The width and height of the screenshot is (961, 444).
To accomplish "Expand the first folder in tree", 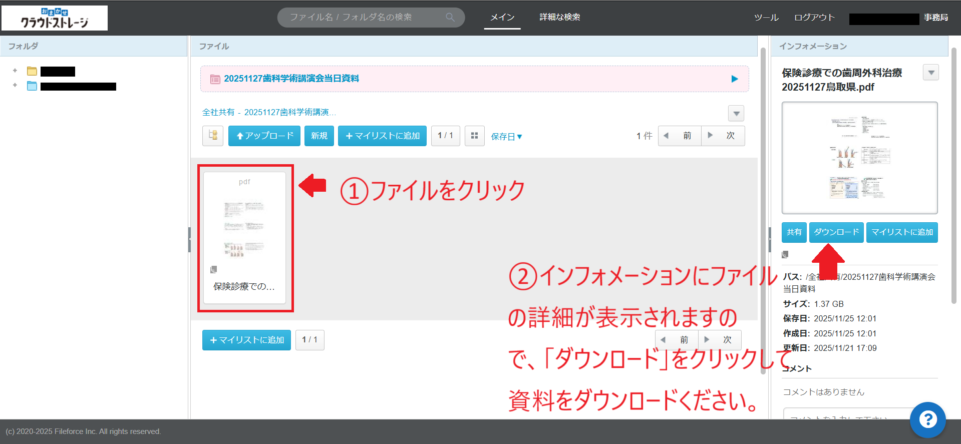I will coord(15,71).
